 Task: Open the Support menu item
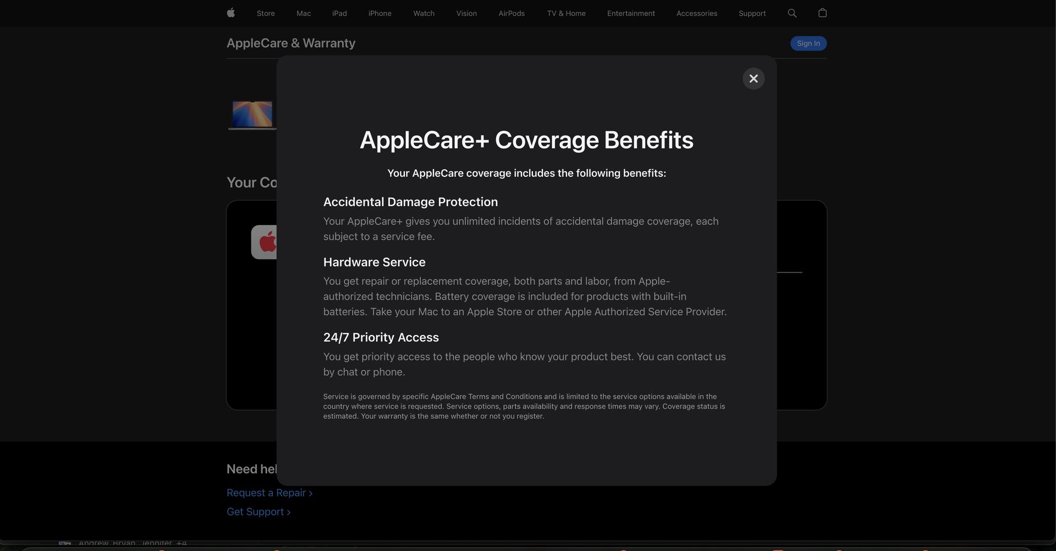752,13
